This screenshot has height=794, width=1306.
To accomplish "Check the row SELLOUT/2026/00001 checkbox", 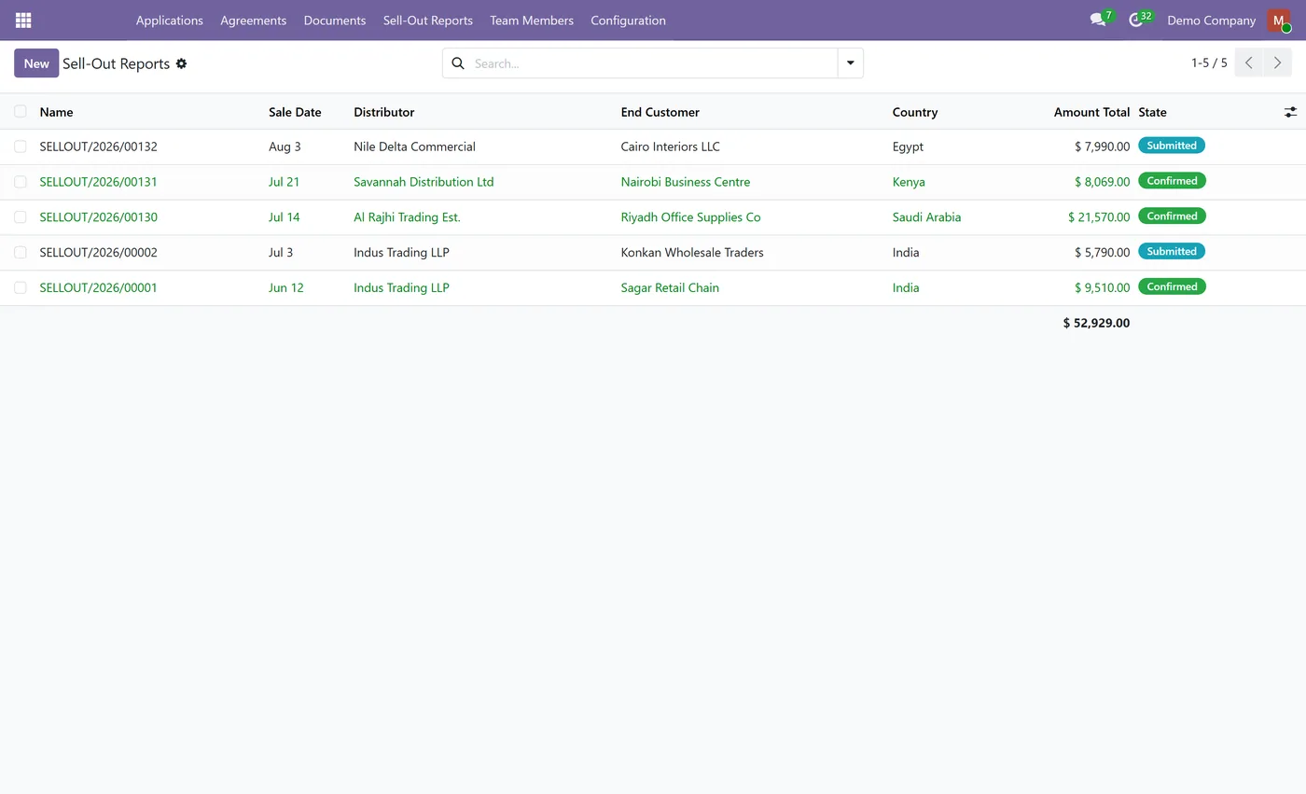I will (21, 288).
